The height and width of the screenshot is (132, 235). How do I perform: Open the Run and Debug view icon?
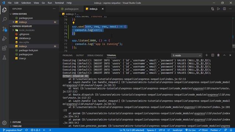pos(4,38)
